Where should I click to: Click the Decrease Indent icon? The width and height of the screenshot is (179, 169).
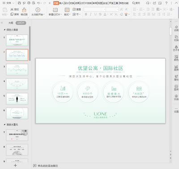click(x=148, y=9)
